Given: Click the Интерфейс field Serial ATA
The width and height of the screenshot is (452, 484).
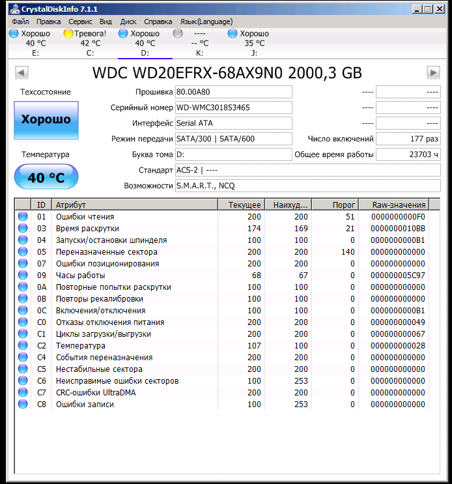Looking at the screenshot, I should 234,123.
